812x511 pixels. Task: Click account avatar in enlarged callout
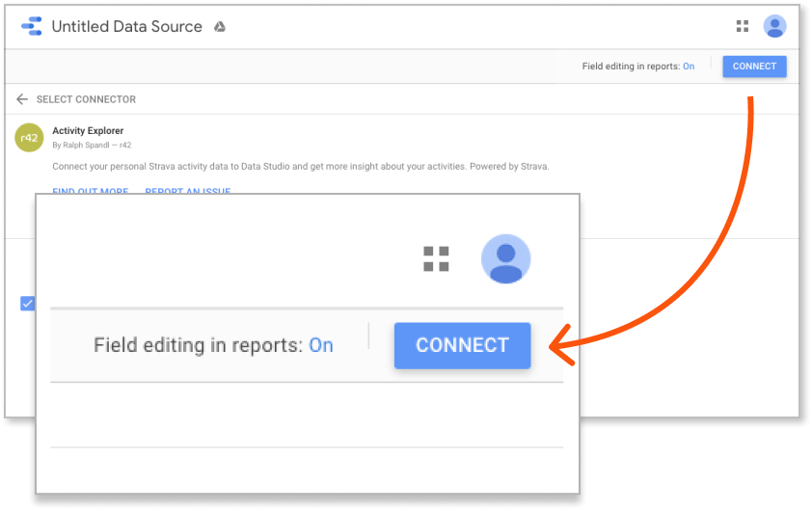tap(506, 258)
